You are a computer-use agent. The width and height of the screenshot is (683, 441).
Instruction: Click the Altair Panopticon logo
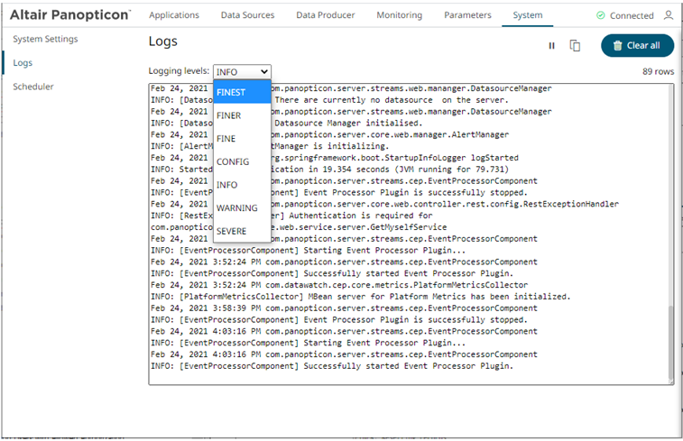click(x=70, y=14)
